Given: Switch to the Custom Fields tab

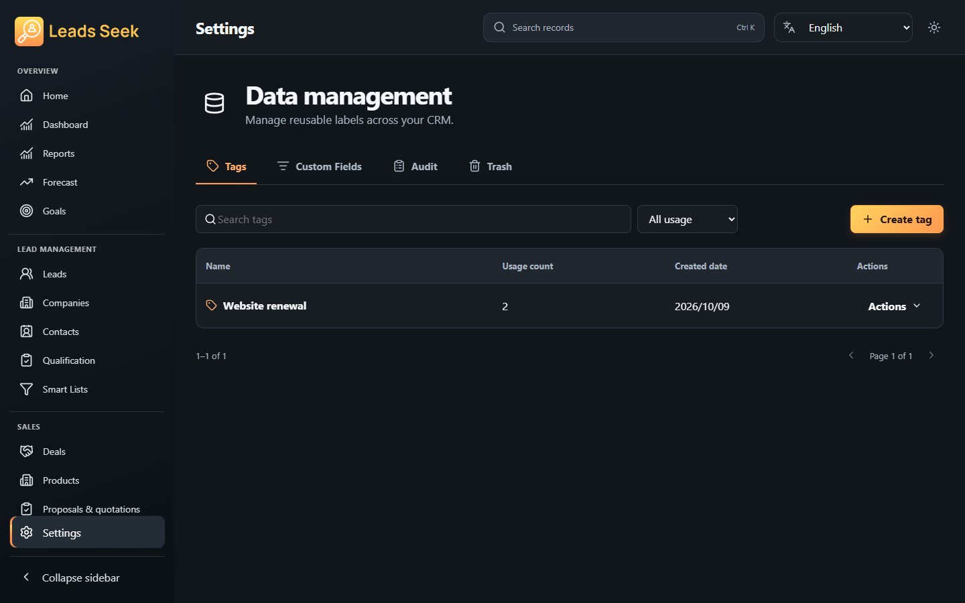Looking at the screenshot, I should point(319,166).
